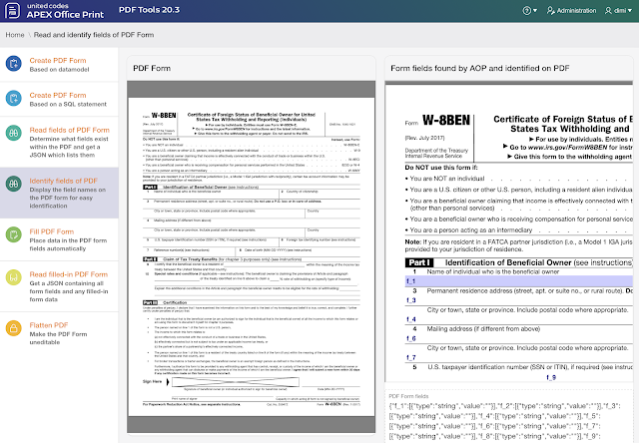Click the W-8BEN PDF form preview thumbnail
The height and width of the screenshot is (443, 639).
251,256
